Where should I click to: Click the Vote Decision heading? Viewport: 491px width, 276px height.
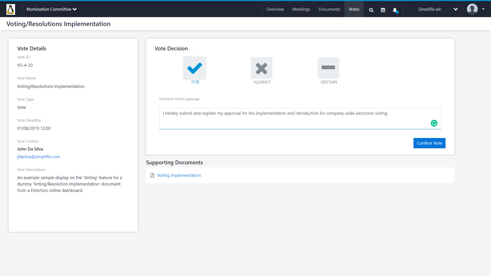coord(171,49)
